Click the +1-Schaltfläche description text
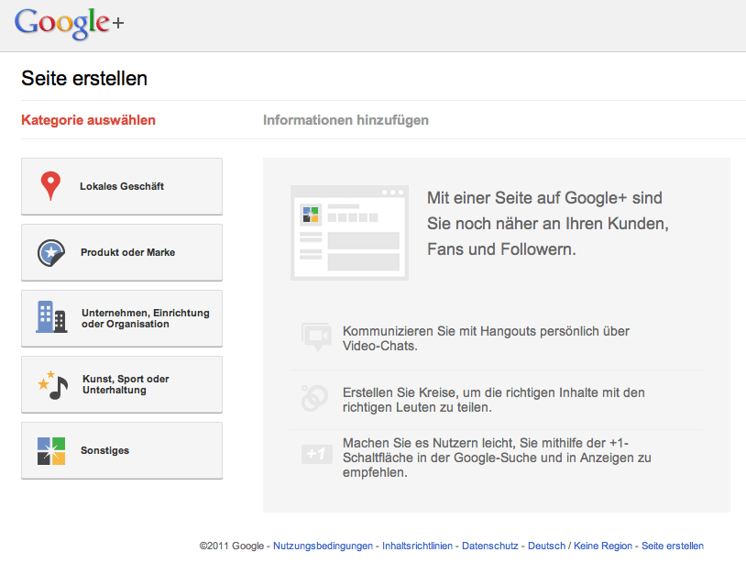 tap(497, 458)
